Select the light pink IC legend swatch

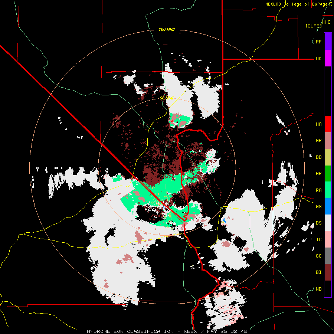coord(328,239)
